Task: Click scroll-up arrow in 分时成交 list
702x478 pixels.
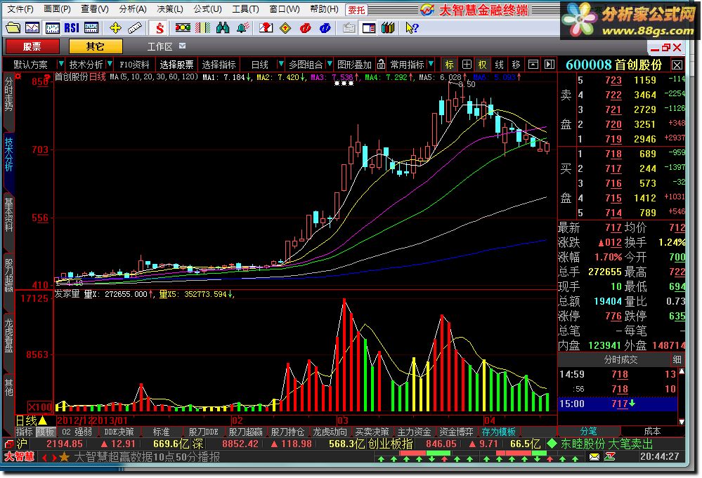Action: [681, 371]
